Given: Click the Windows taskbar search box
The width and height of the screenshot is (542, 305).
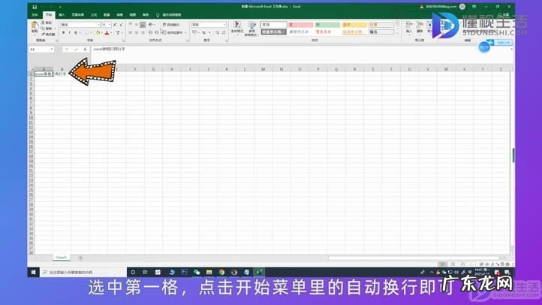Looking at the screenshot, I should [x=83, y=272].
